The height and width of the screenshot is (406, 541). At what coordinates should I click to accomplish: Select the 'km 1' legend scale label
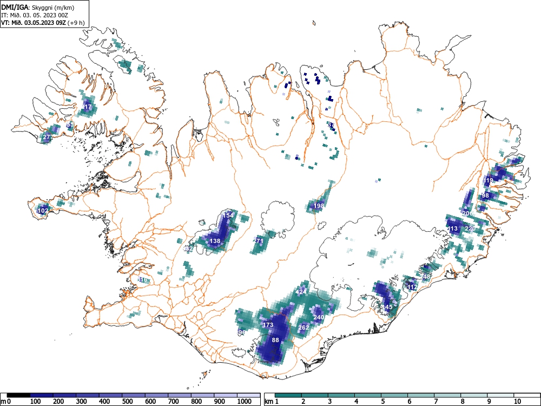pyautogui.click(x=272, y=402)
